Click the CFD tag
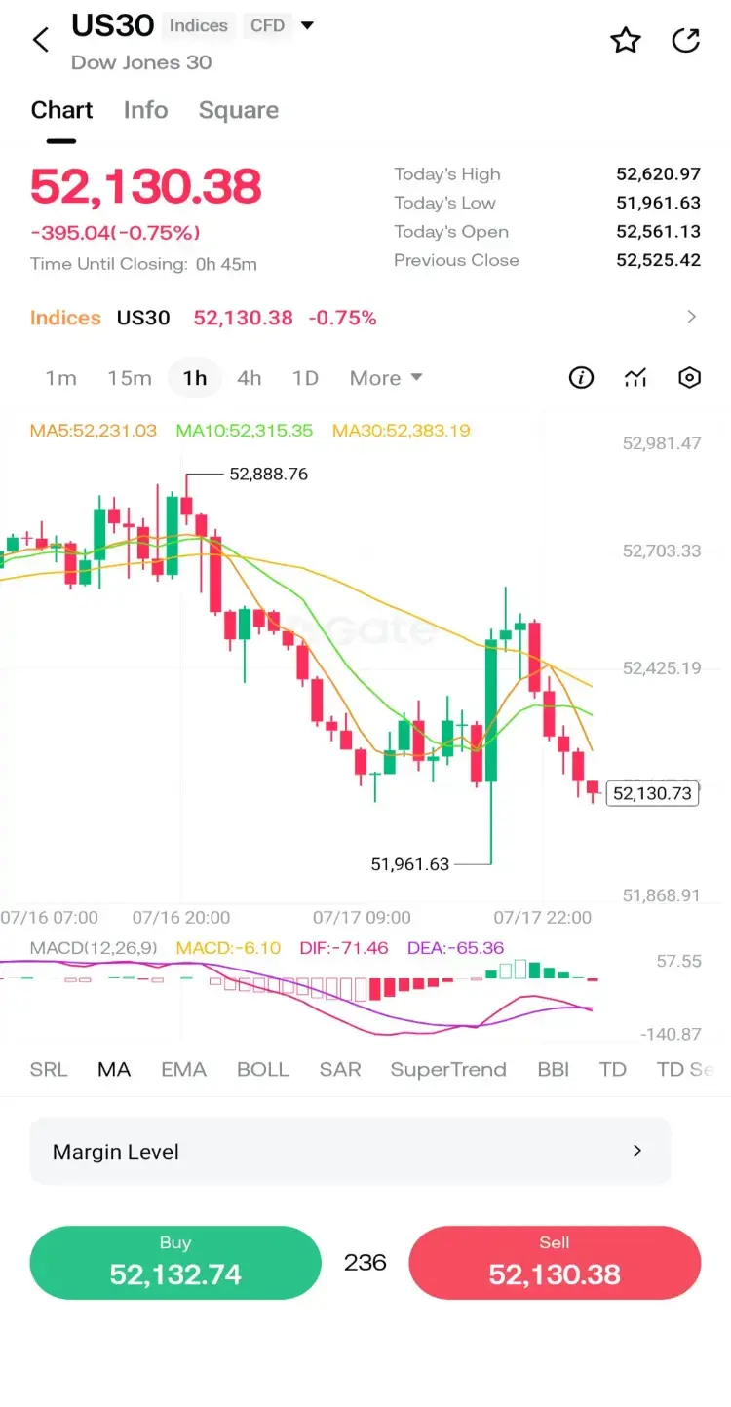Viewport: 731px width, 1407px height. point(268,26)
